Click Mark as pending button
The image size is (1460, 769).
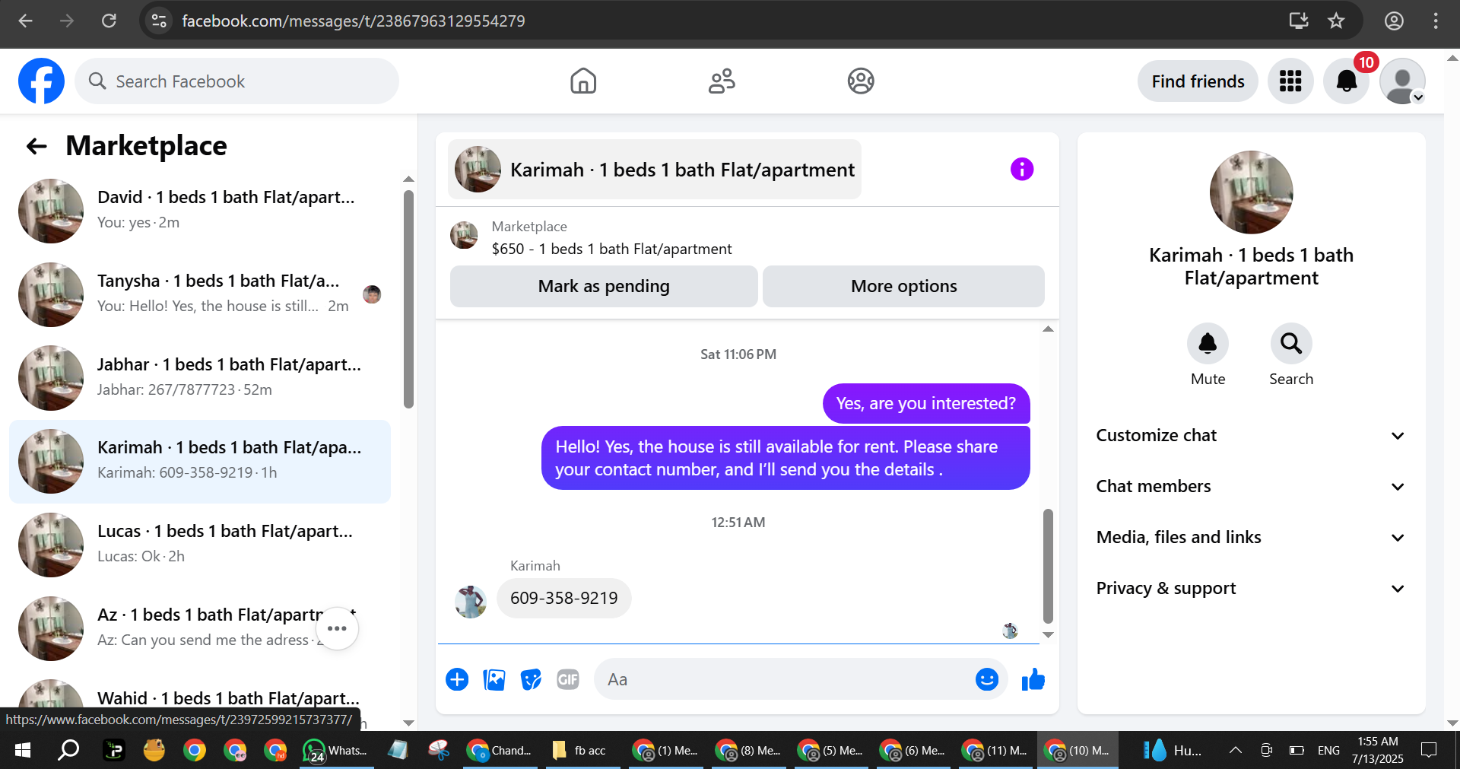(x=604, y=286)
